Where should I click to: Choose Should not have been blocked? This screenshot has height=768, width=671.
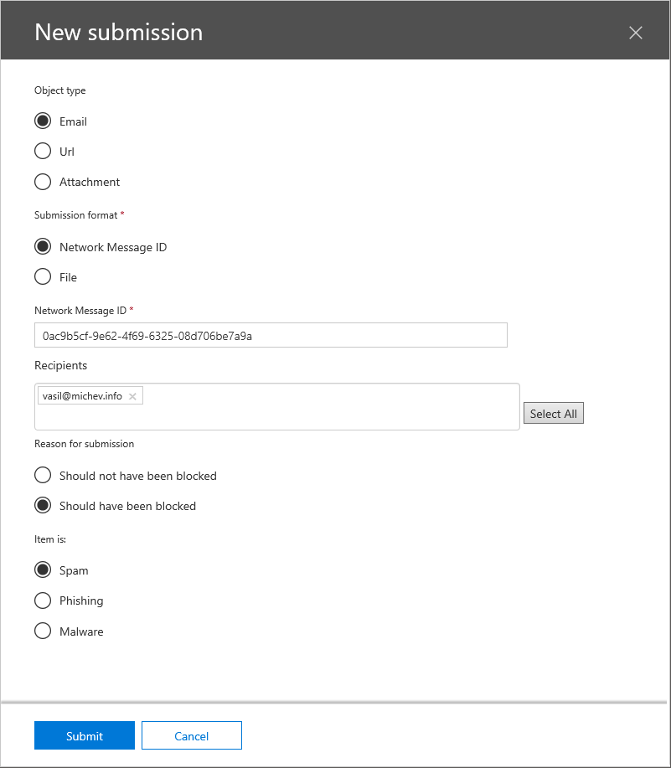[43, 476]
